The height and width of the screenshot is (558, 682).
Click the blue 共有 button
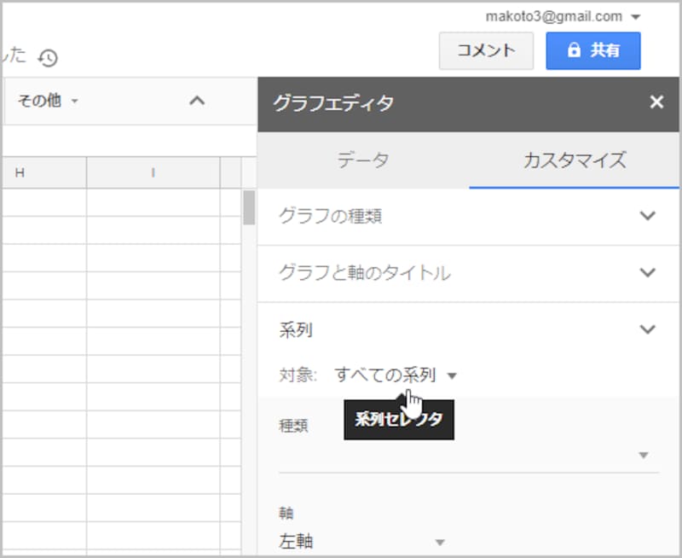click(x=593, y=50)
